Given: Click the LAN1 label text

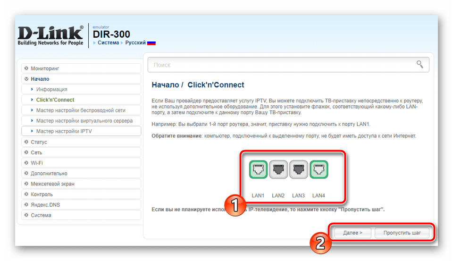Looking at the screenshot, I should coord(258,196).
